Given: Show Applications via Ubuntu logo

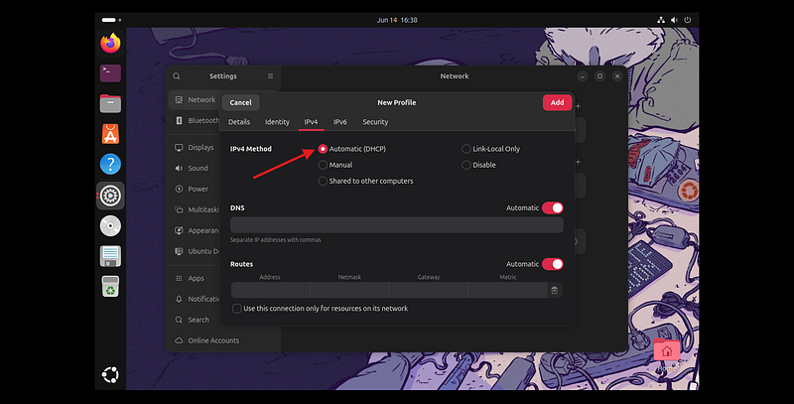Looking at the screenshot, I should coord(110,374).
